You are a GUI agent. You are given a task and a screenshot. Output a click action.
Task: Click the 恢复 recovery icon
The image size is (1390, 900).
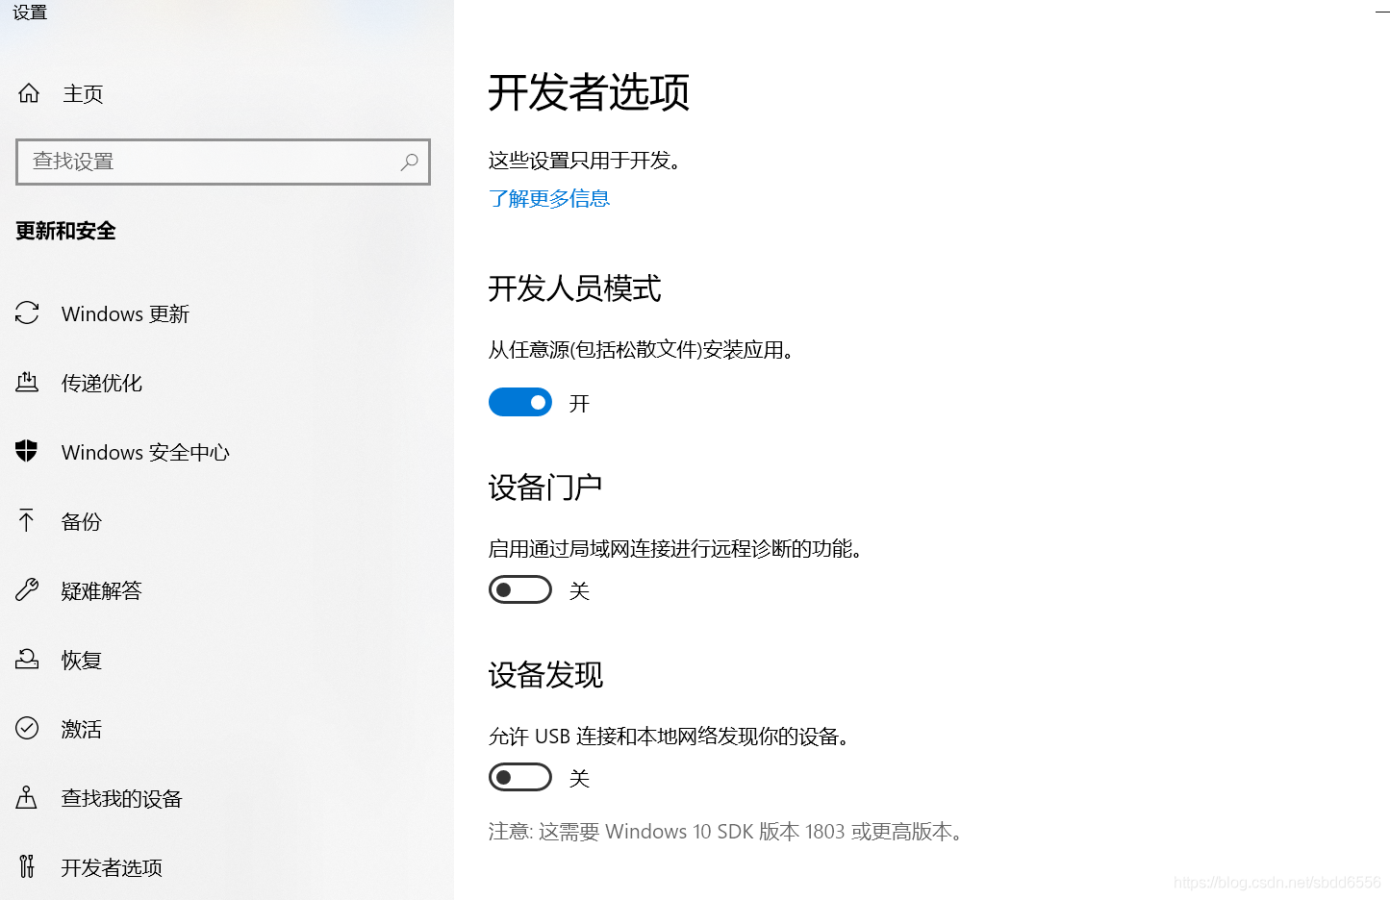pos(27,659)
